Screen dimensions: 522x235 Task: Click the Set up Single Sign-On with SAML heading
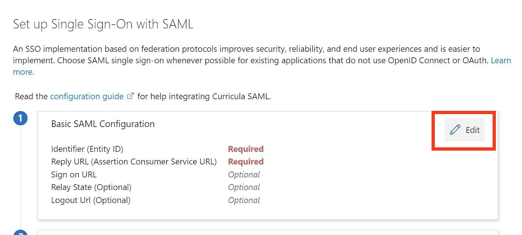pos(103,24)
